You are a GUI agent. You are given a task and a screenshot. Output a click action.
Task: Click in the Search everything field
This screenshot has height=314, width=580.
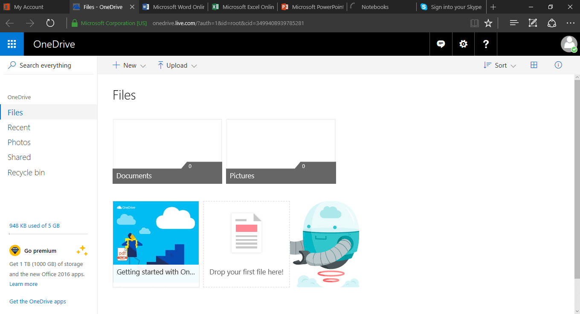[x=49, y=65]
